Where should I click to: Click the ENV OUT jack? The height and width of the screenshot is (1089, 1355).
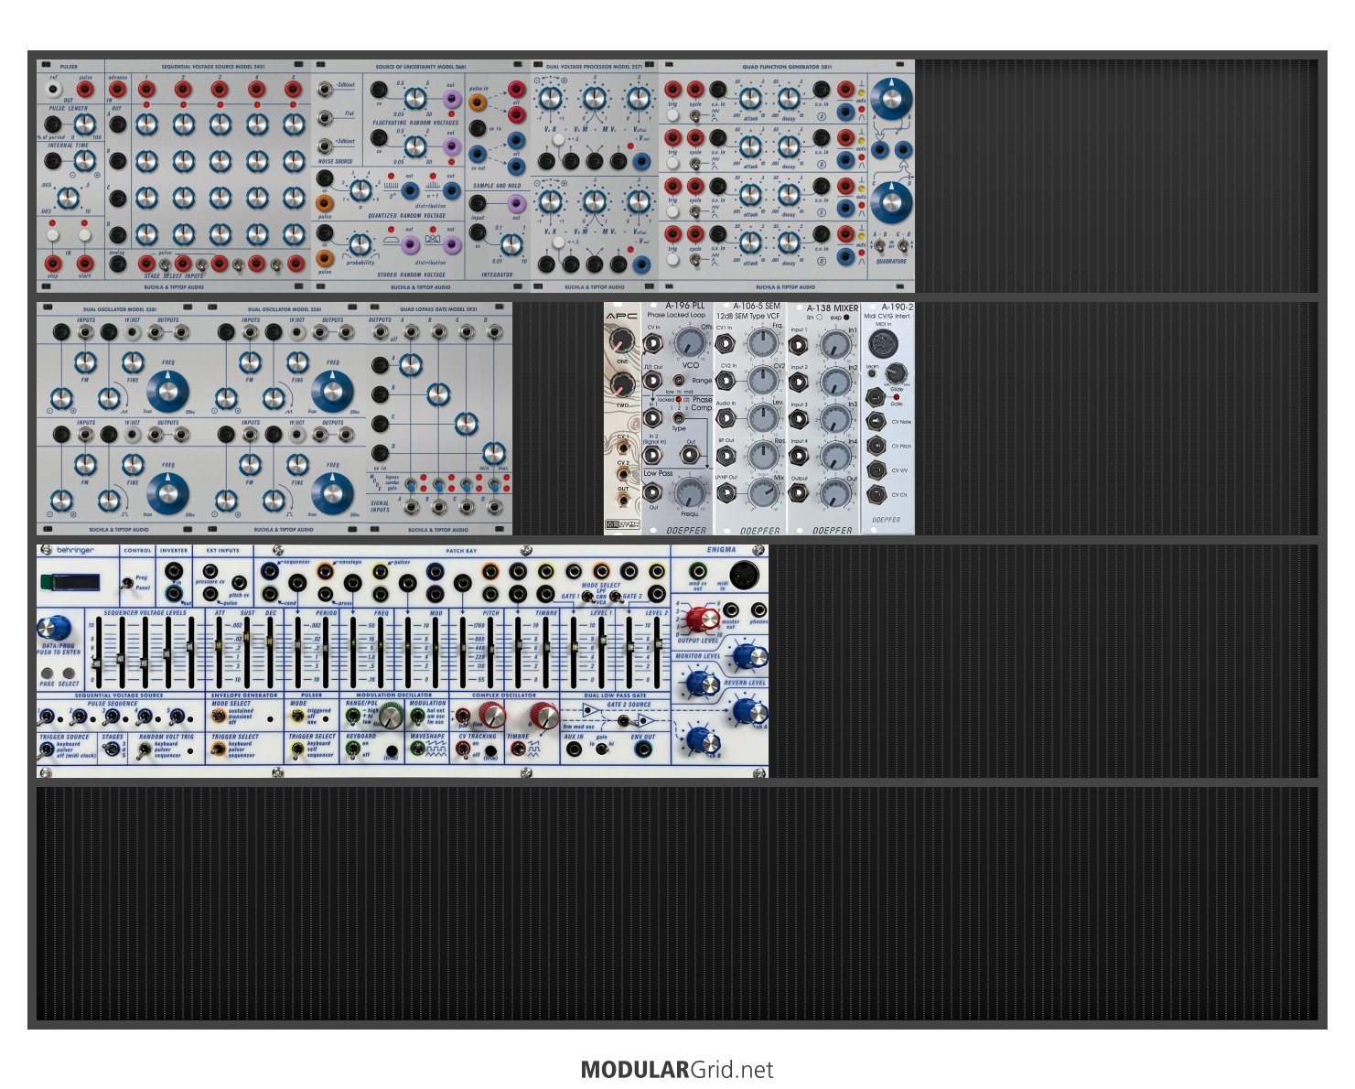(643, 749)
